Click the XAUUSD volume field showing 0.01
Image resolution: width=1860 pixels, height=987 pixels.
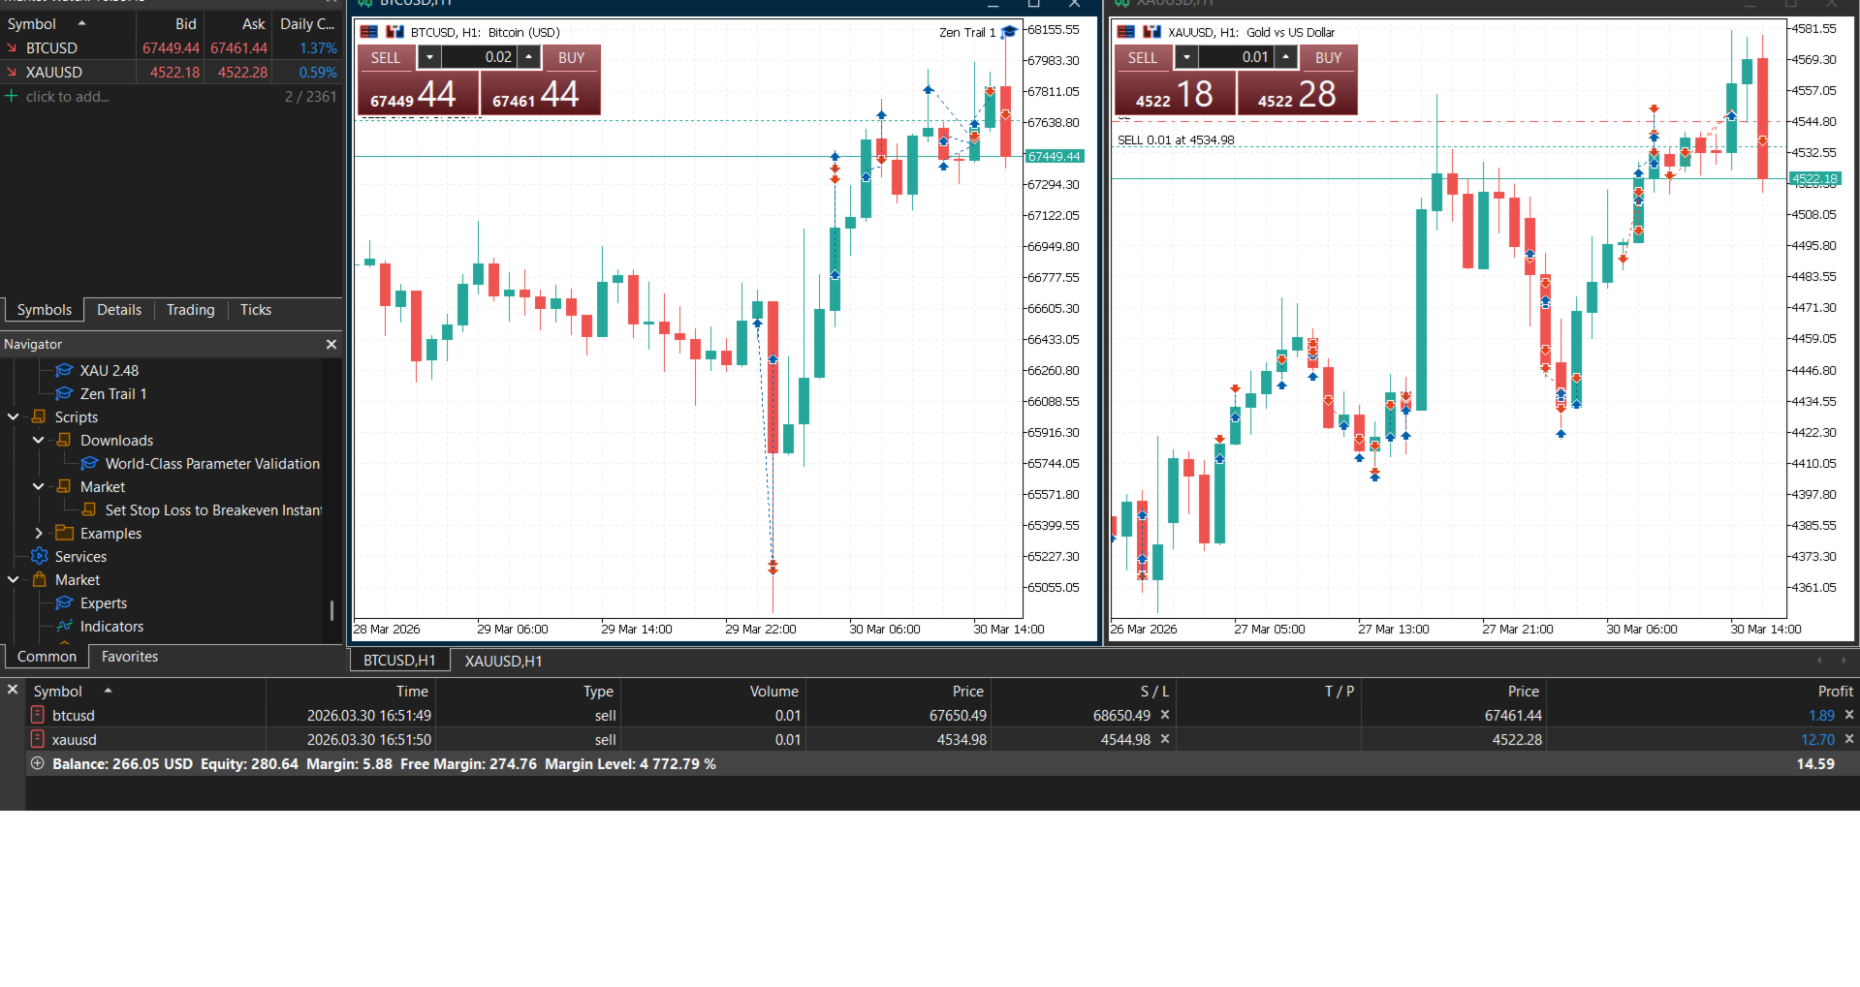(1237, 57)
